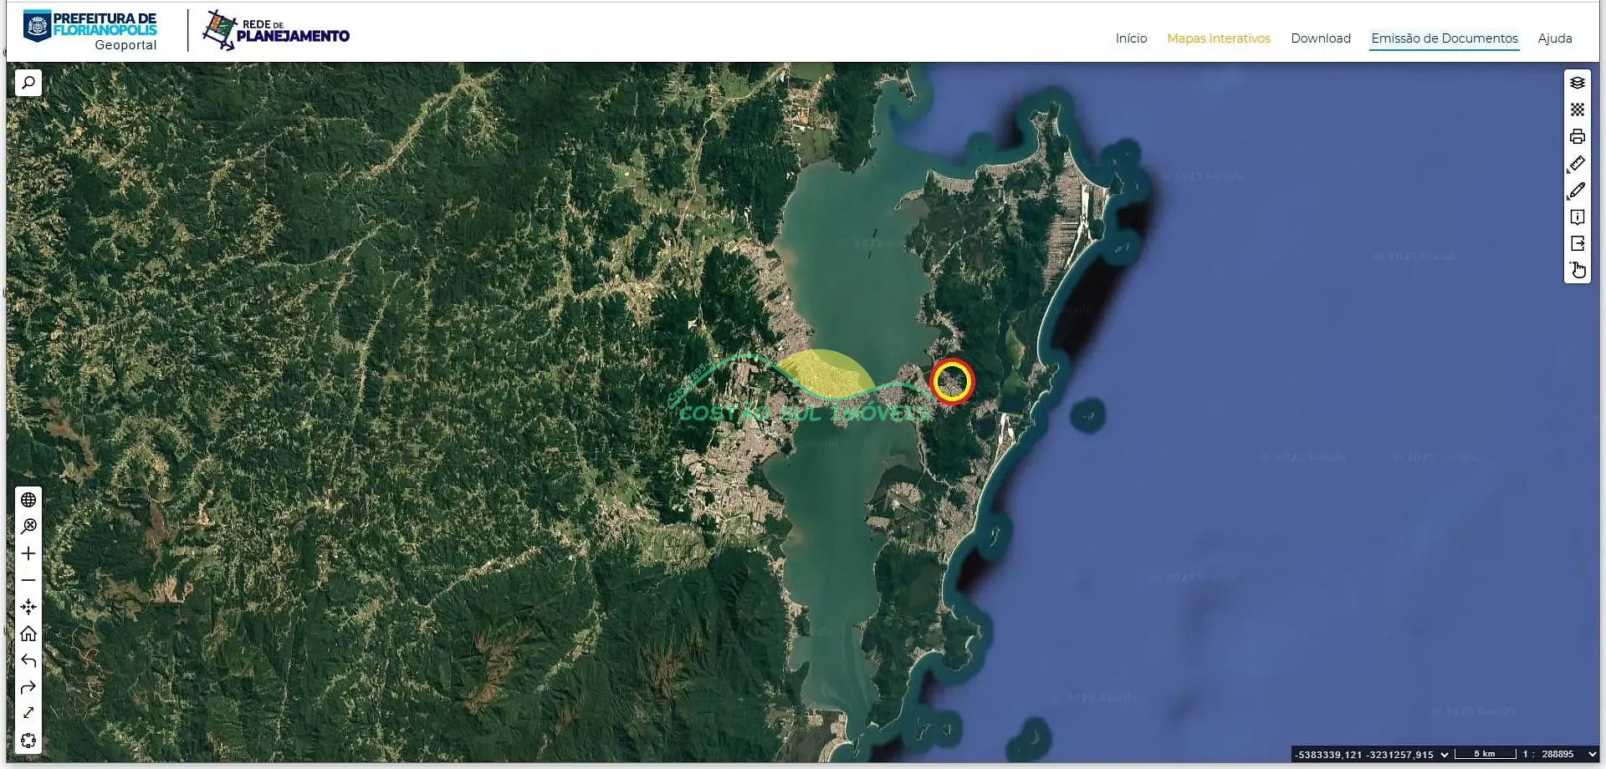Click the red-yellow circle map marker
The width and height of the screenshot is (1606, 769).
tap(953, 381)
